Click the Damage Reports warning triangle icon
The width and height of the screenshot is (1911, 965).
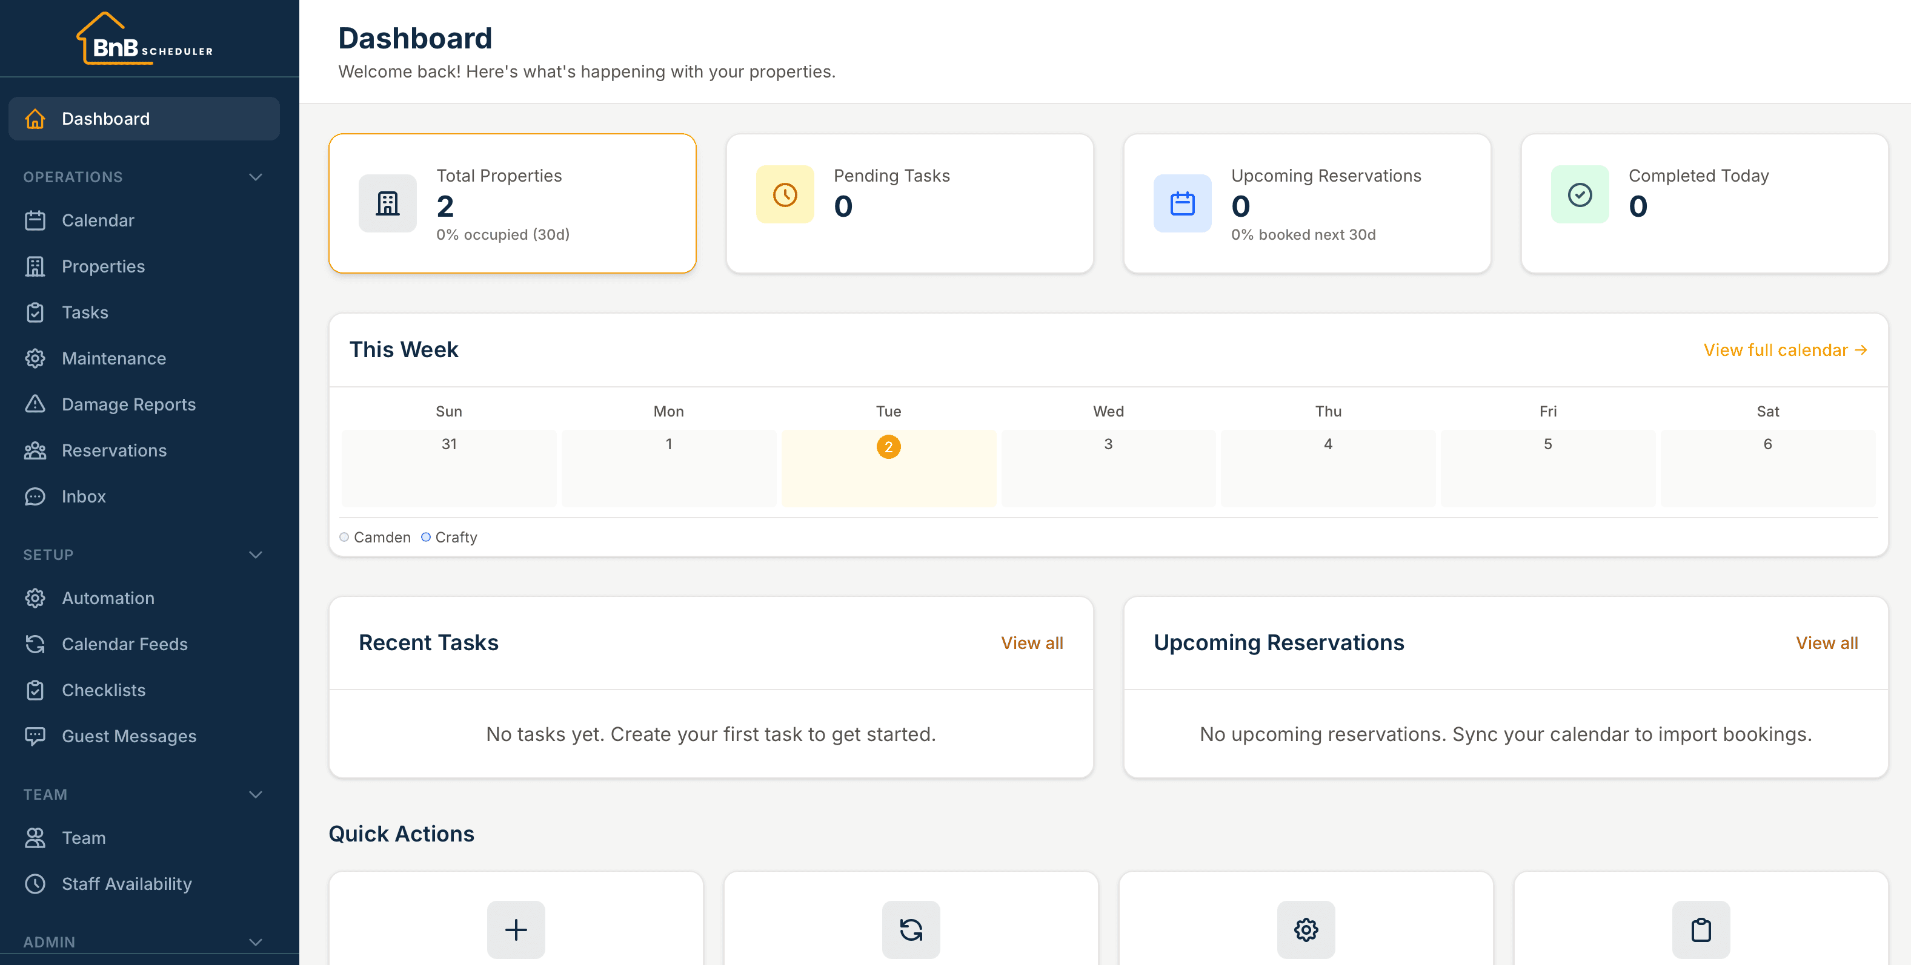click(x=35, y=404)
